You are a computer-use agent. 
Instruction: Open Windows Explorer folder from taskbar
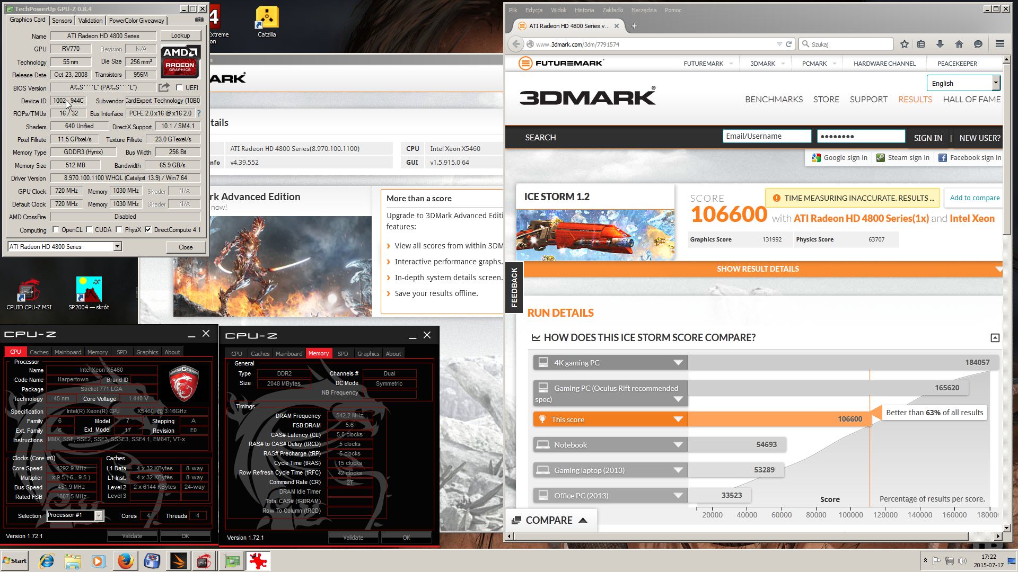[73, 561]
